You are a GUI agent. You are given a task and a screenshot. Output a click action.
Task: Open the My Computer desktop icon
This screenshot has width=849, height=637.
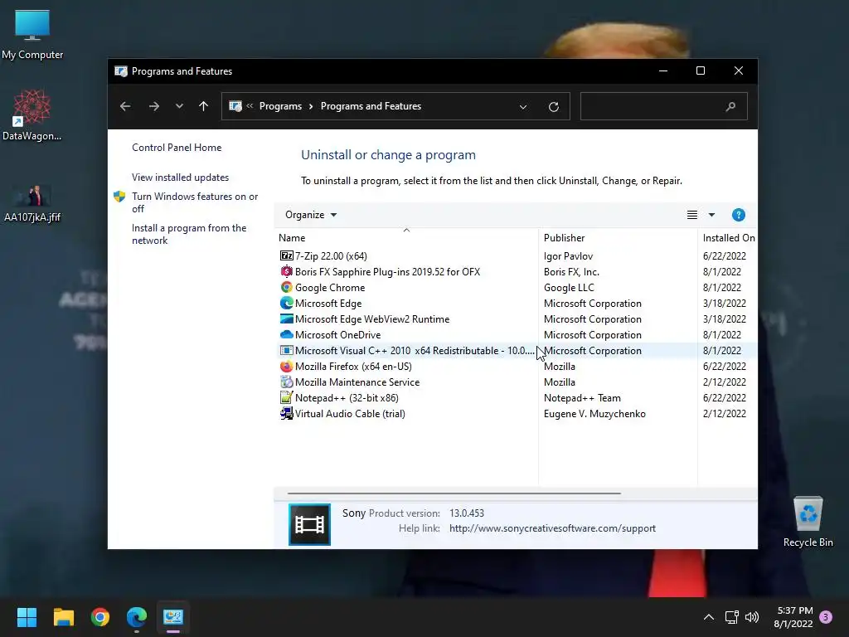click(32, 34)
